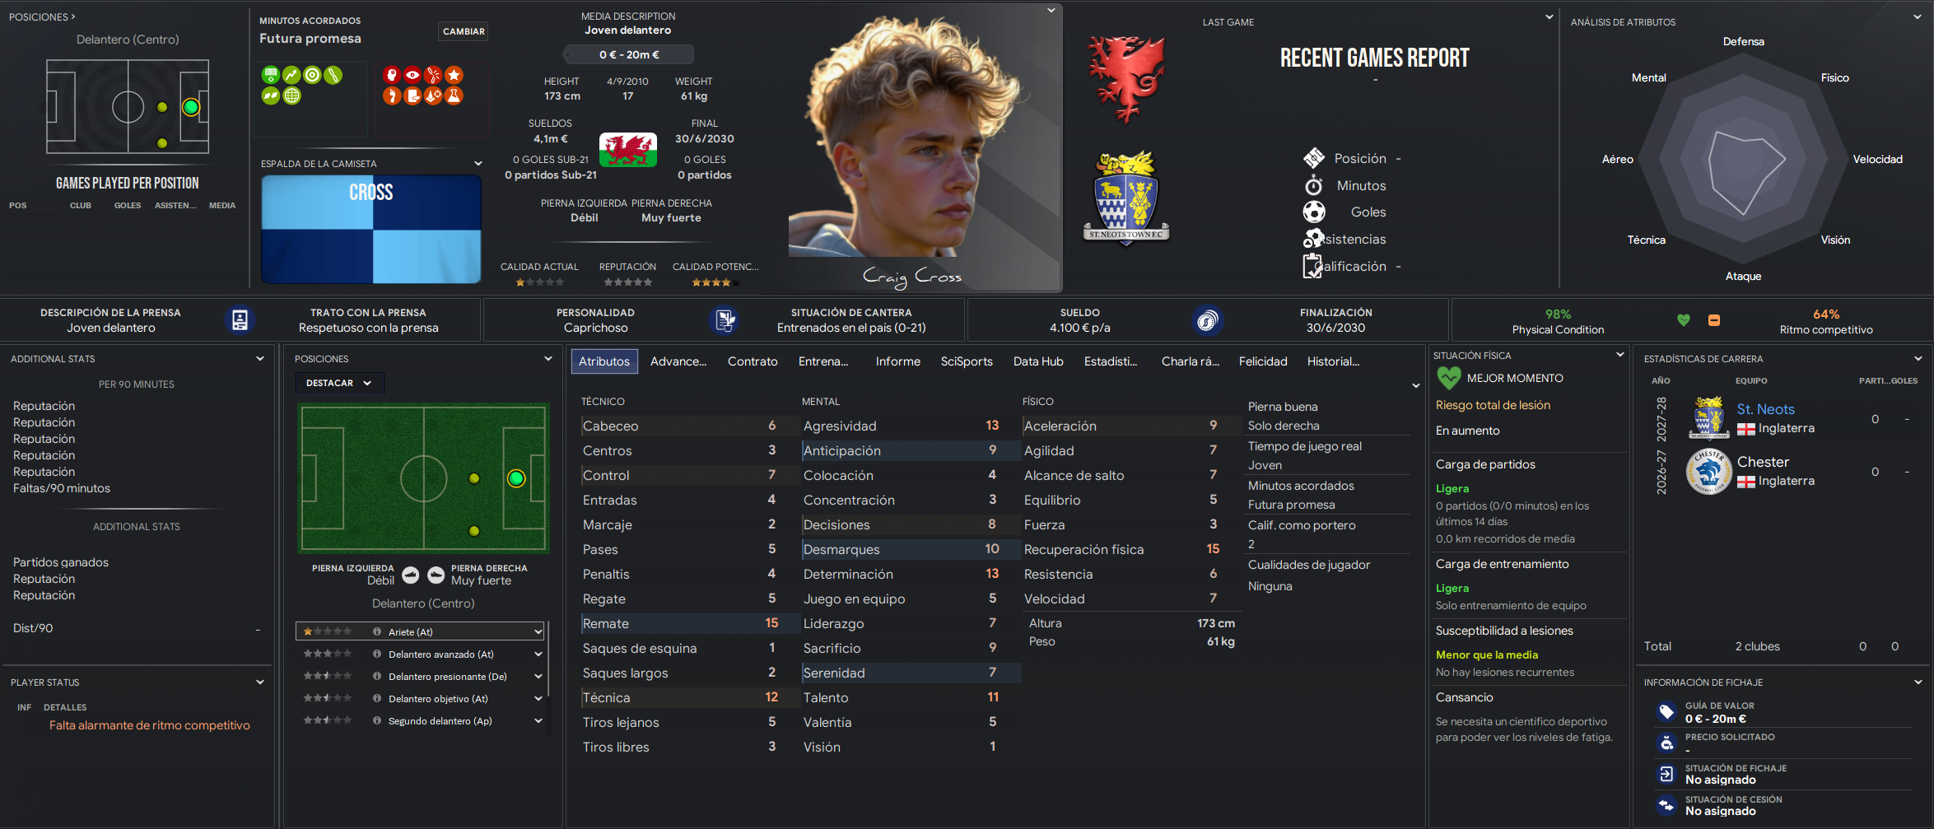
Task: Click the info icon beside Delantero avanzado
Action: coord(376,654)
